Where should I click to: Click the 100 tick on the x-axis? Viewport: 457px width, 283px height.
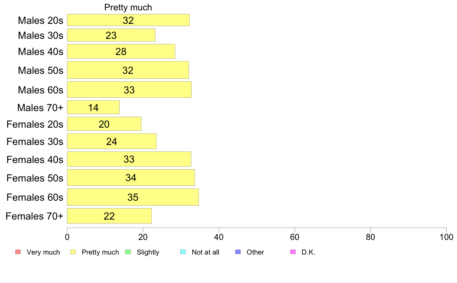click(x=446, y=237)
